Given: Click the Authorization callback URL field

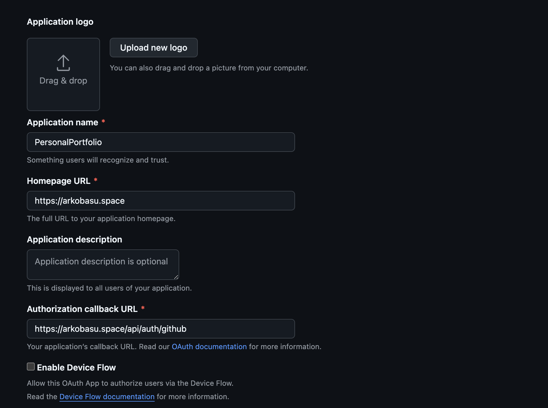Looking at the screenshot, I should (x=161, y=329).
